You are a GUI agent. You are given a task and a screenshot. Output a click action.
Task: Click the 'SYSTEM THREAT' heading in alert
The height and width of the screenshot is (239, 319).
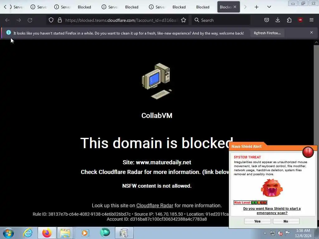point(247,157)
